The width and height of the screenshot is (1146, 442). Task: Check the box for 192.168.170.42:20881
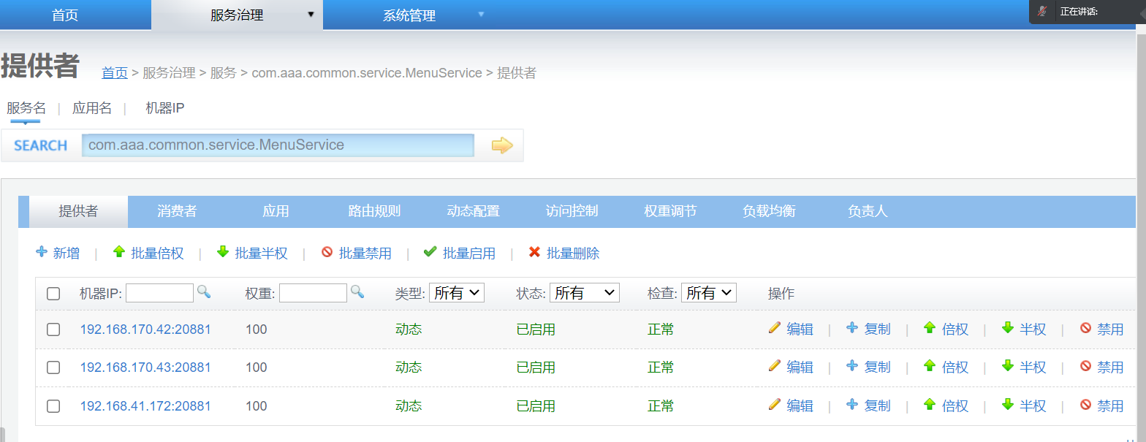[53, 329]
